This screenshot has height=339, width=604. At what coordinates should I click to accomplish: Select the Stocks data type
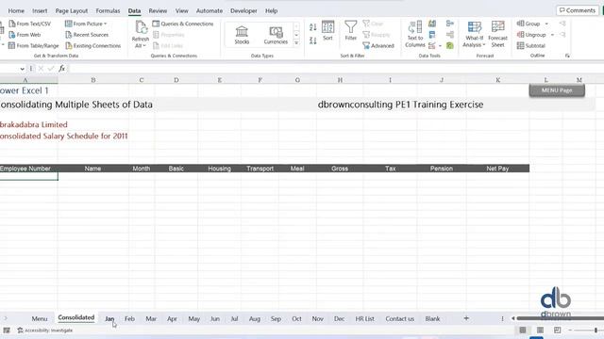[242, 35]
